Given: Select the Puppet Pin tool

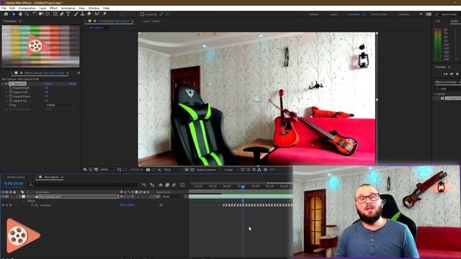Looking at the screenshot, I should pos(104,14).
